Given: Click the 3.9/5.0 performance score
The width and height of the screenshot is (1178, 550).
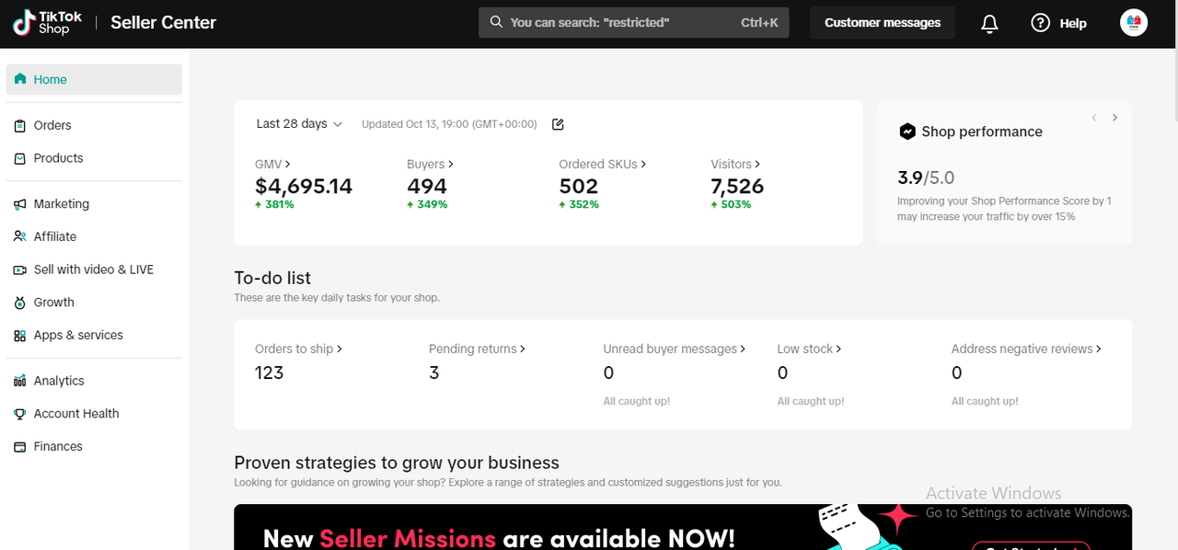Looking at the screenshot, I should point(926,178).
